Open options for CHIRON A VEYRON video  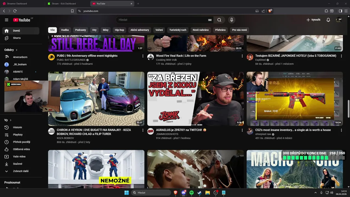click(x=143, y=130)
